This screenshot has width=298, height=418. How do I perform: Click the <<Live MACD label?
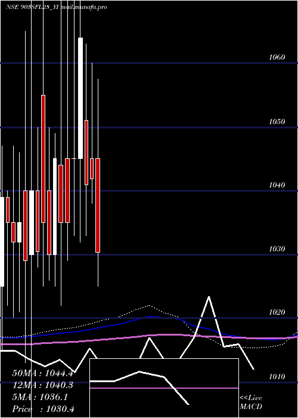coord(251,402)
